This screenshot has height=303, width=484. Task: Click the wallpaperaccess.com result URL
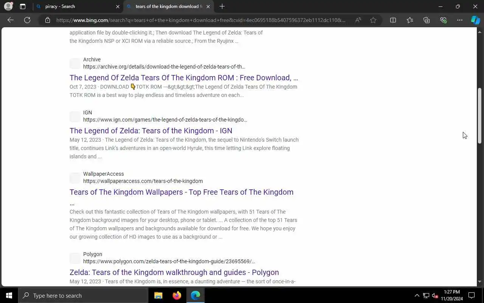tap(143, 181)
